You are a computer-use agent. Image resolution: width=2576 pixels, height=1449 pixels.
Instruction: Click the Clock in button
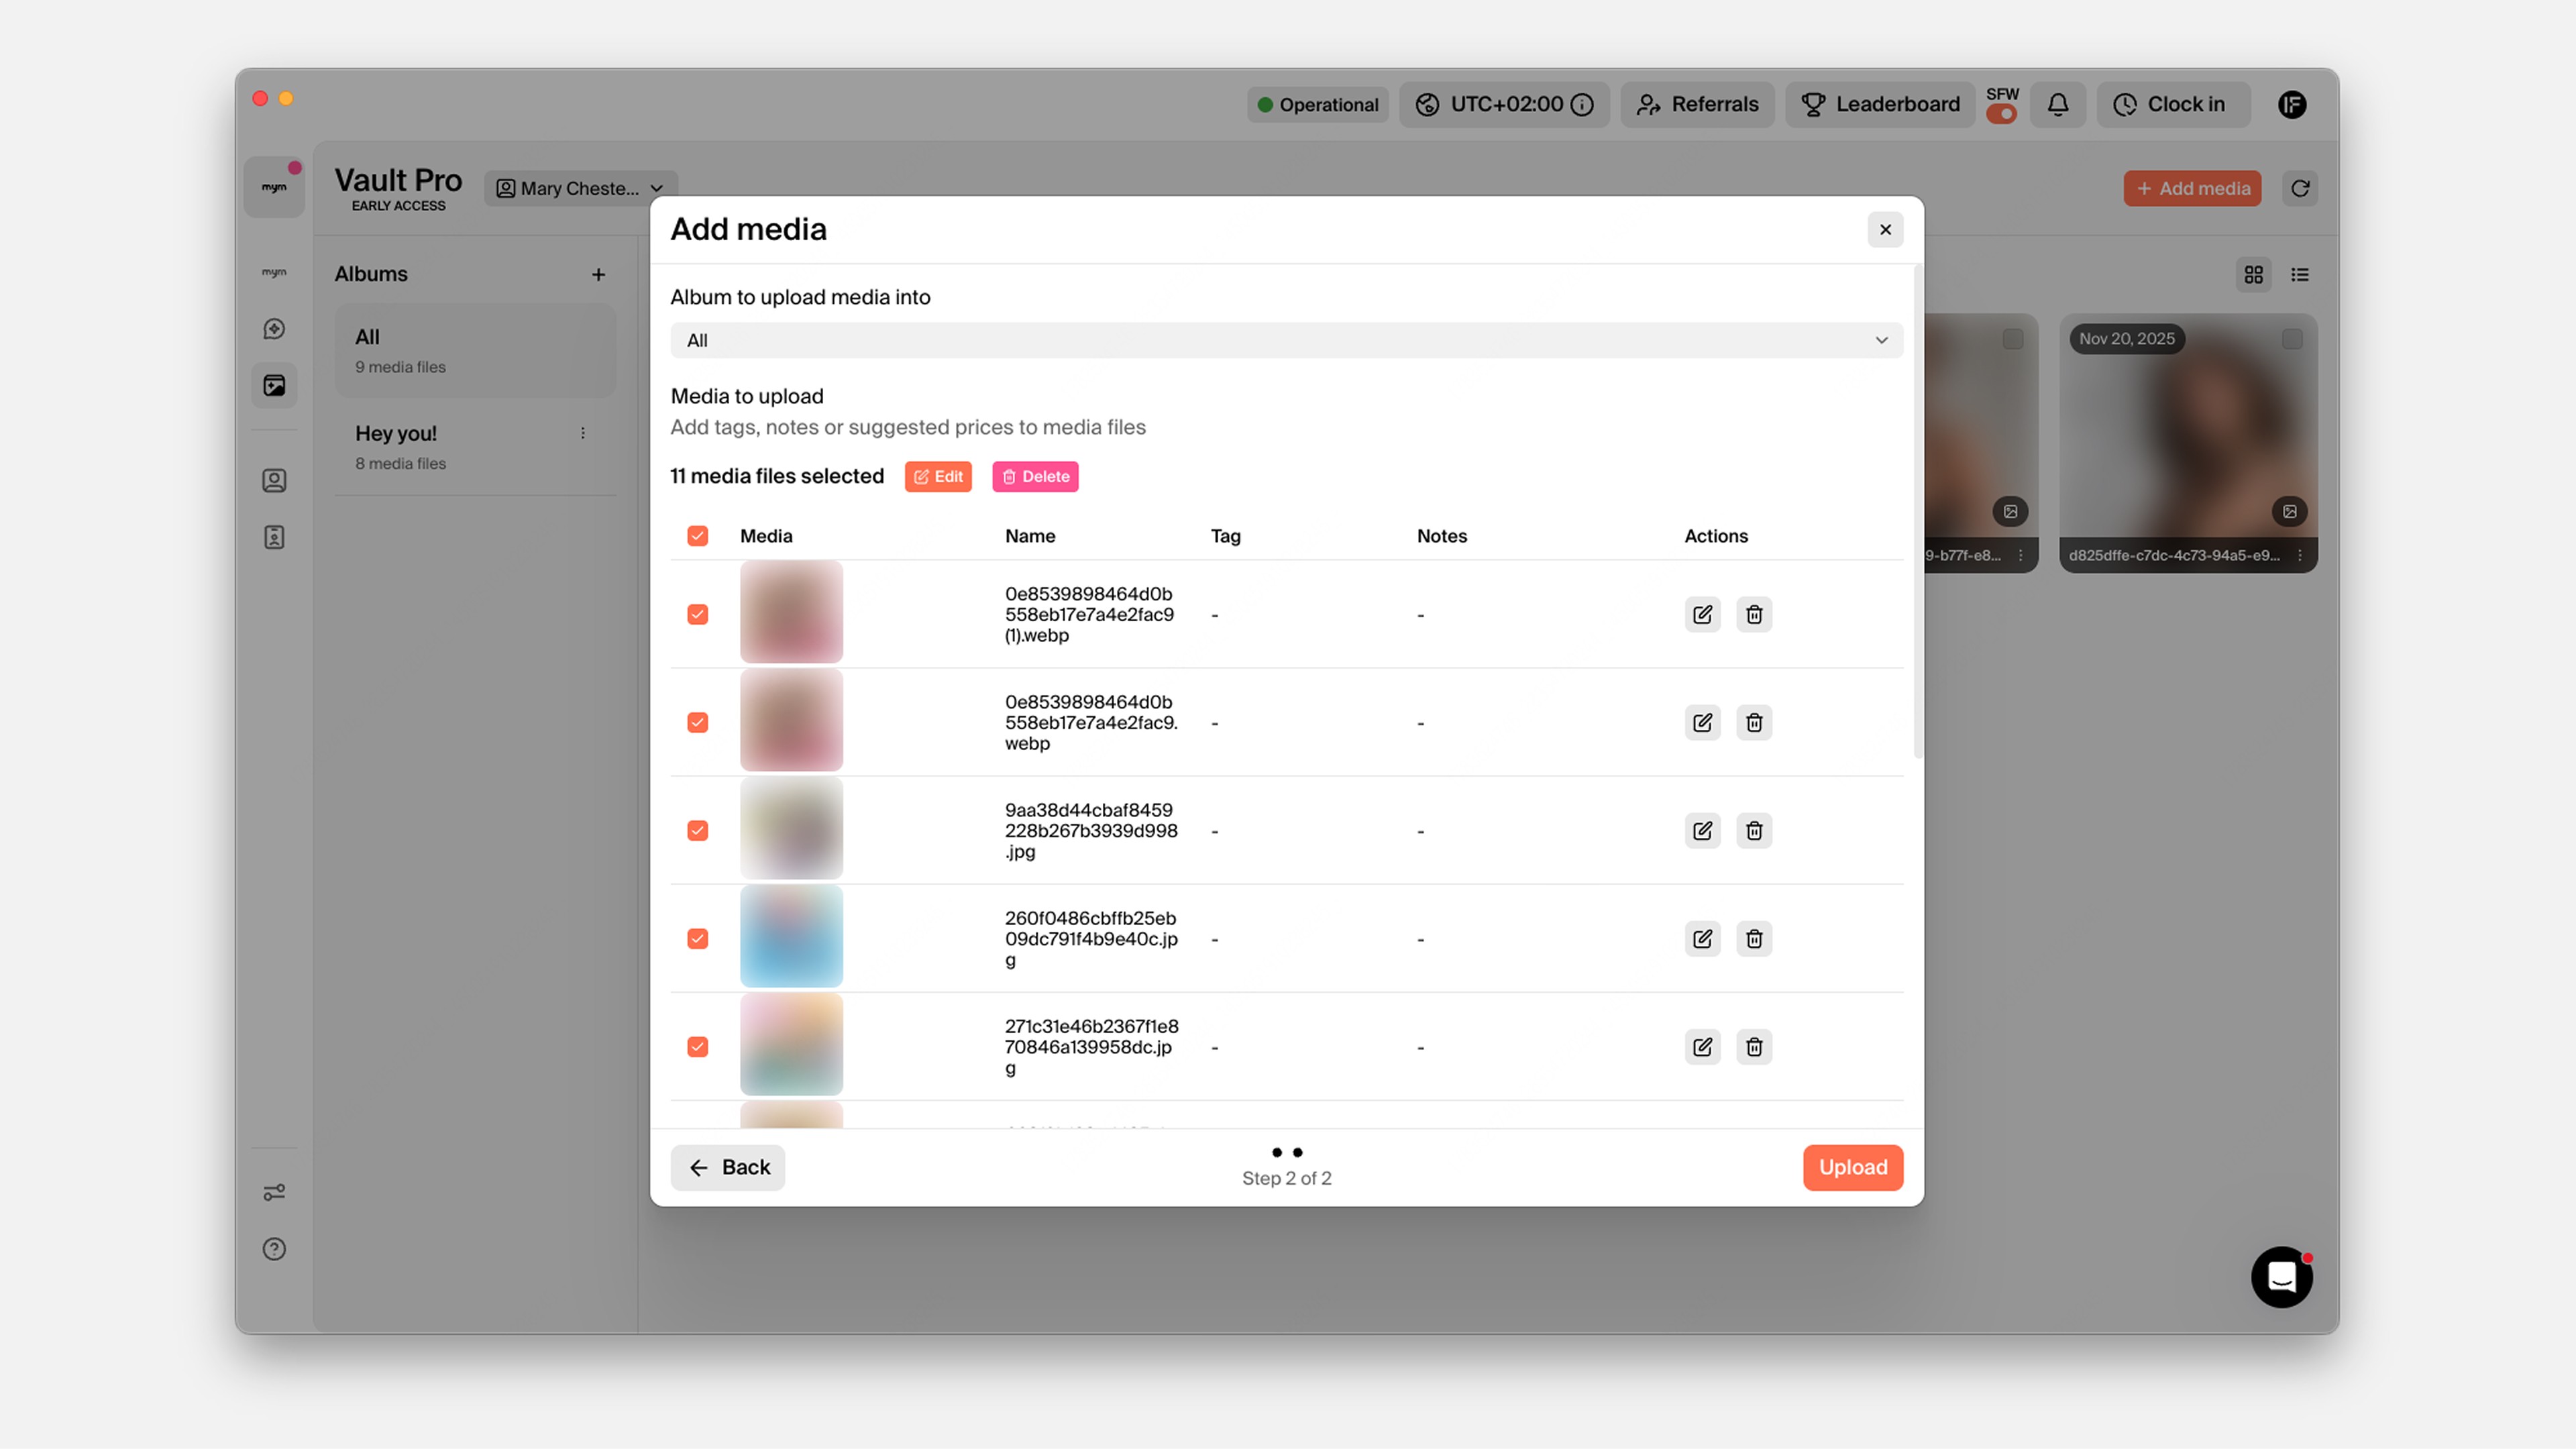pos(2173,104)
